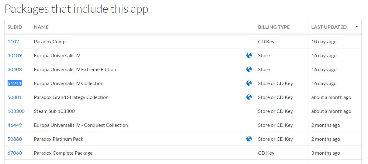Open SubID 50881 link

pyautogui.click(x=15, y=97)
